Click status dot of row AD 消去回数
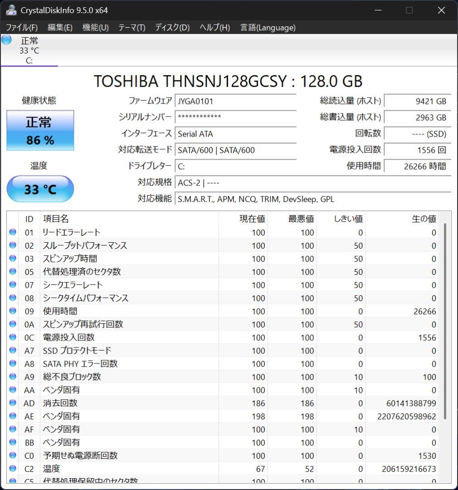 pyautogui.click(x=13, y=402)
